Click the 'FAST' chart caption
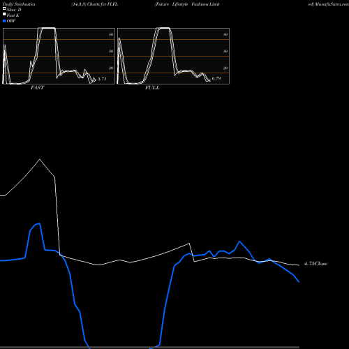The width and height of the screenshot is (349, 349). 37,88
